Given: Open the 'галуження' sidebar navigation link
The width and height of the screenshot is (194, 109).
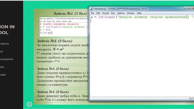Looking at the screenshot, I should 7,59.
